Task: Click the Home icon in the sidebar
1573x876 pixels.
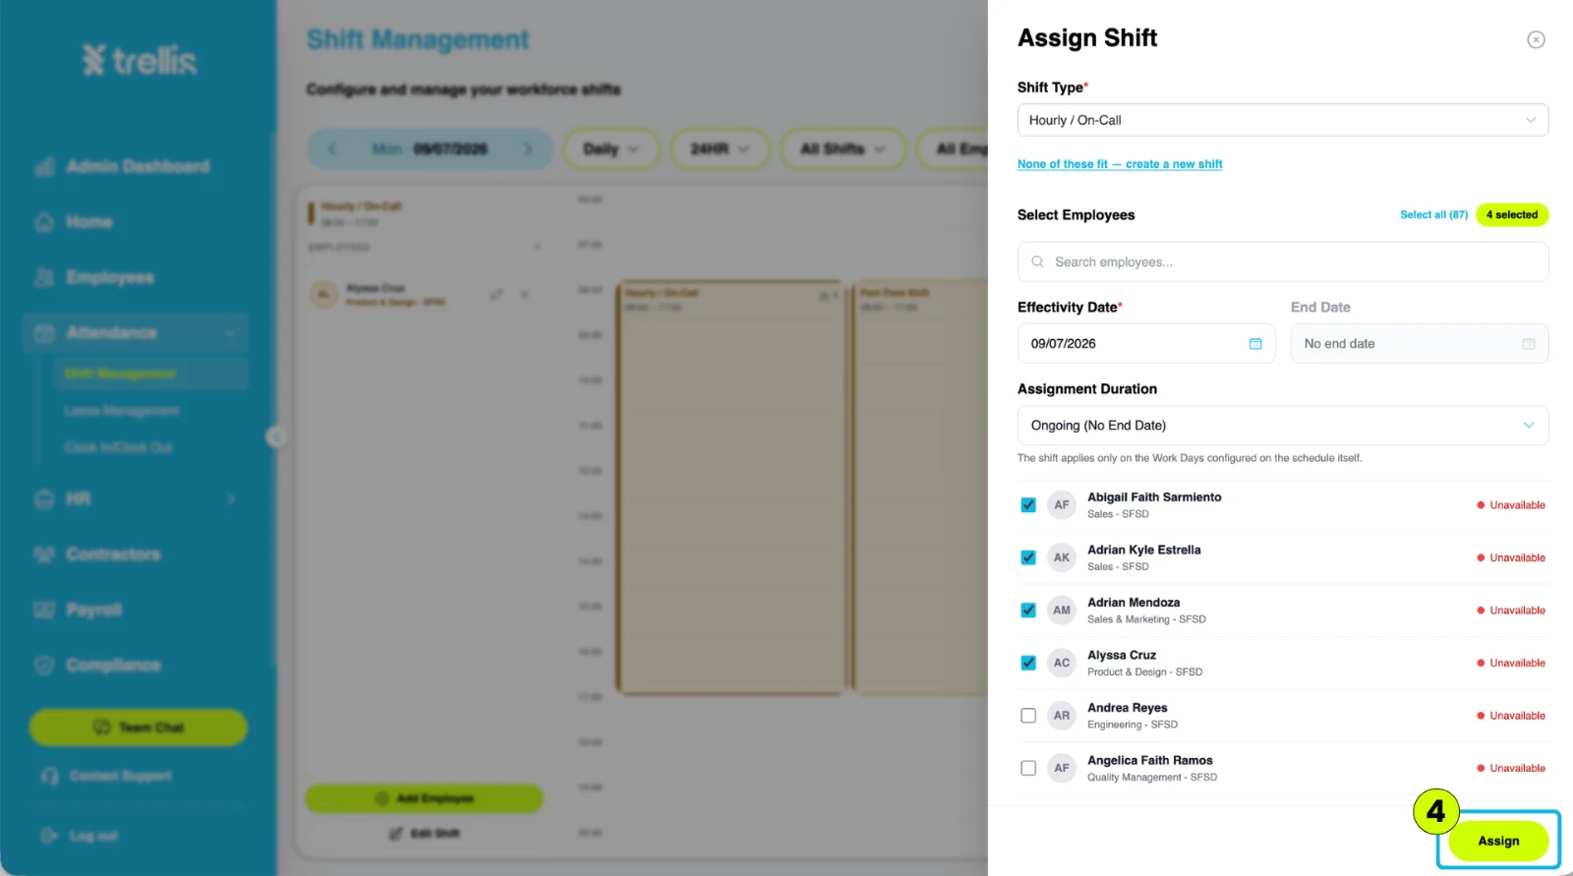Action: pos(44,222)
